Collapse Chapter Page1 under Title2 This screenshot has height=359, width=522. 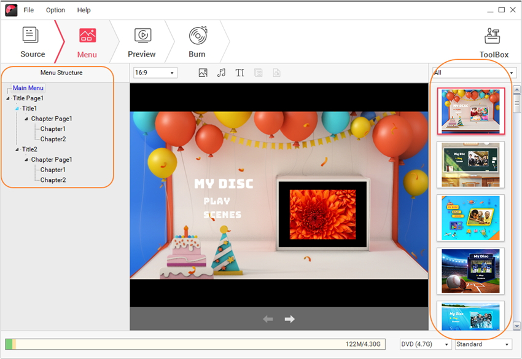[26, 160]
